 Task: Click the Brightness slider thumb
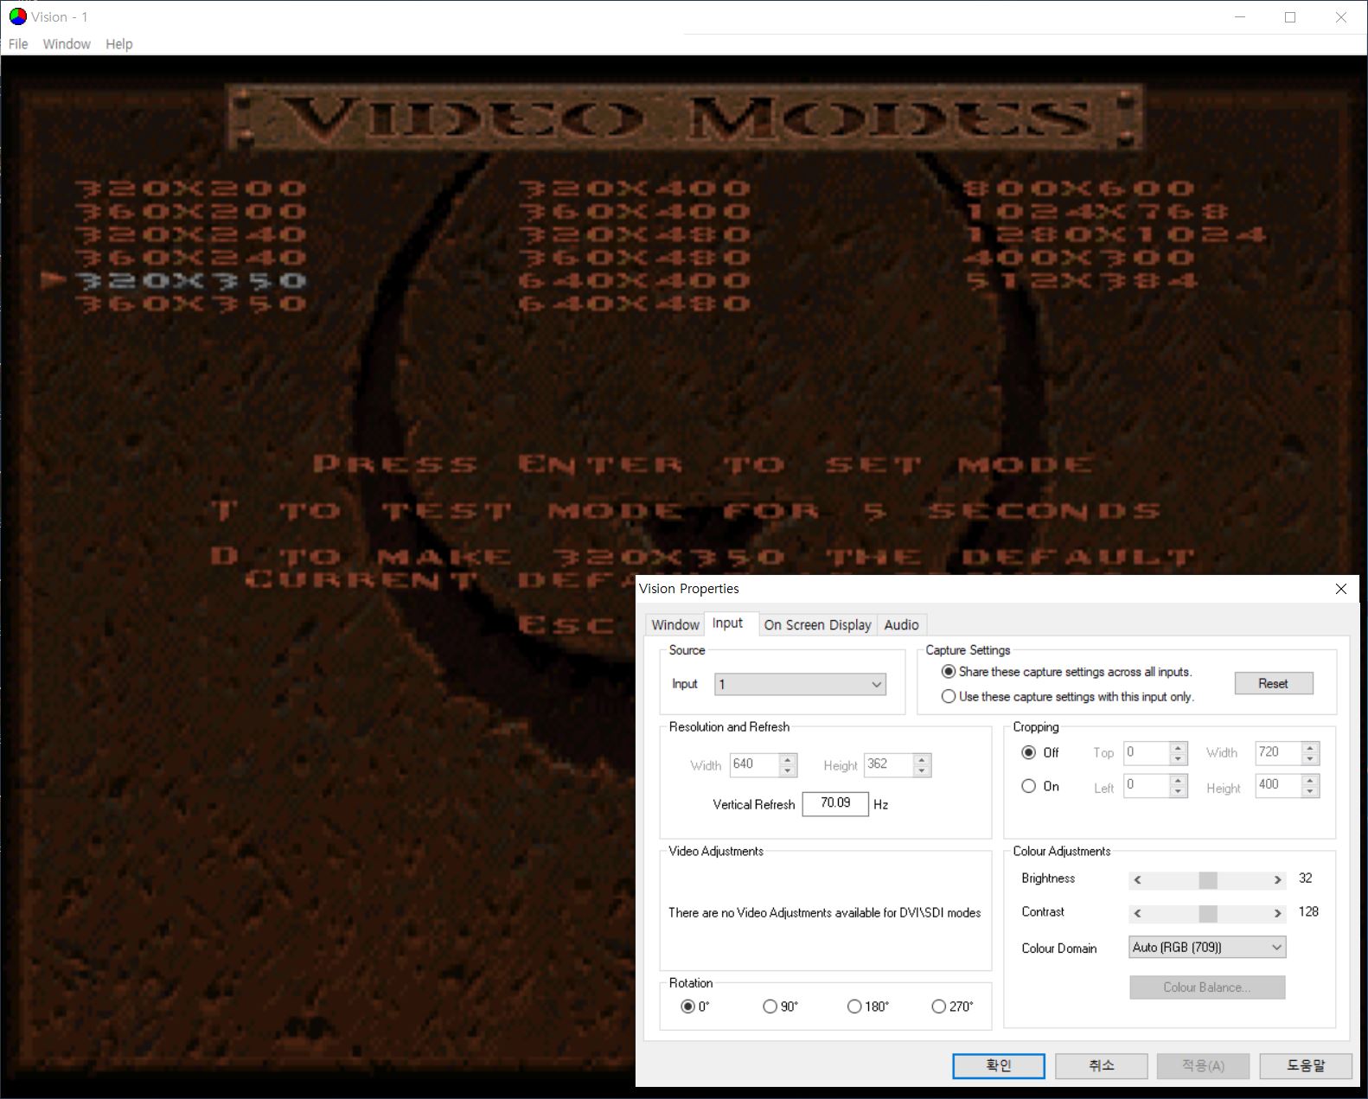pos(1208,880)
